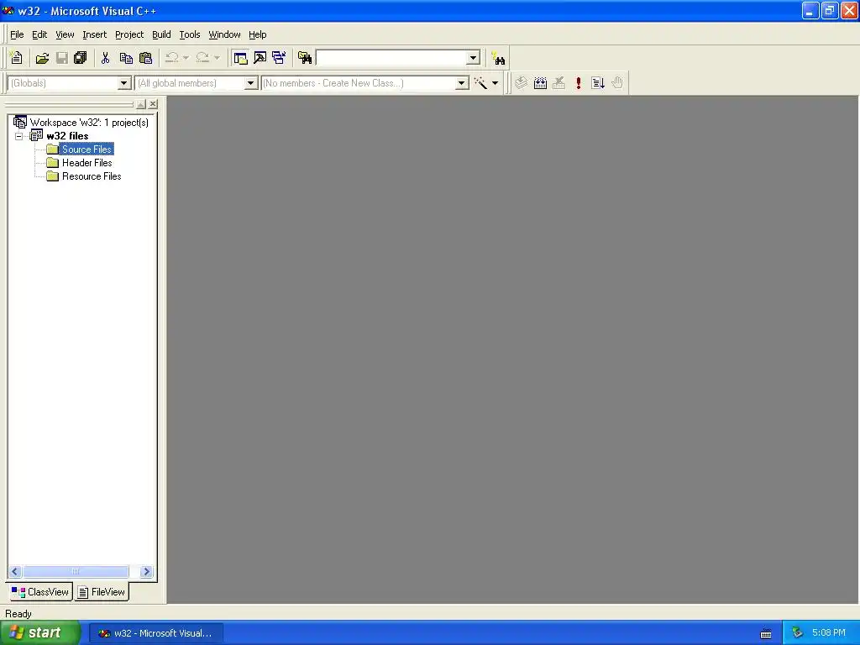Click the WizardBar magic wand icon

pos(480,83)
